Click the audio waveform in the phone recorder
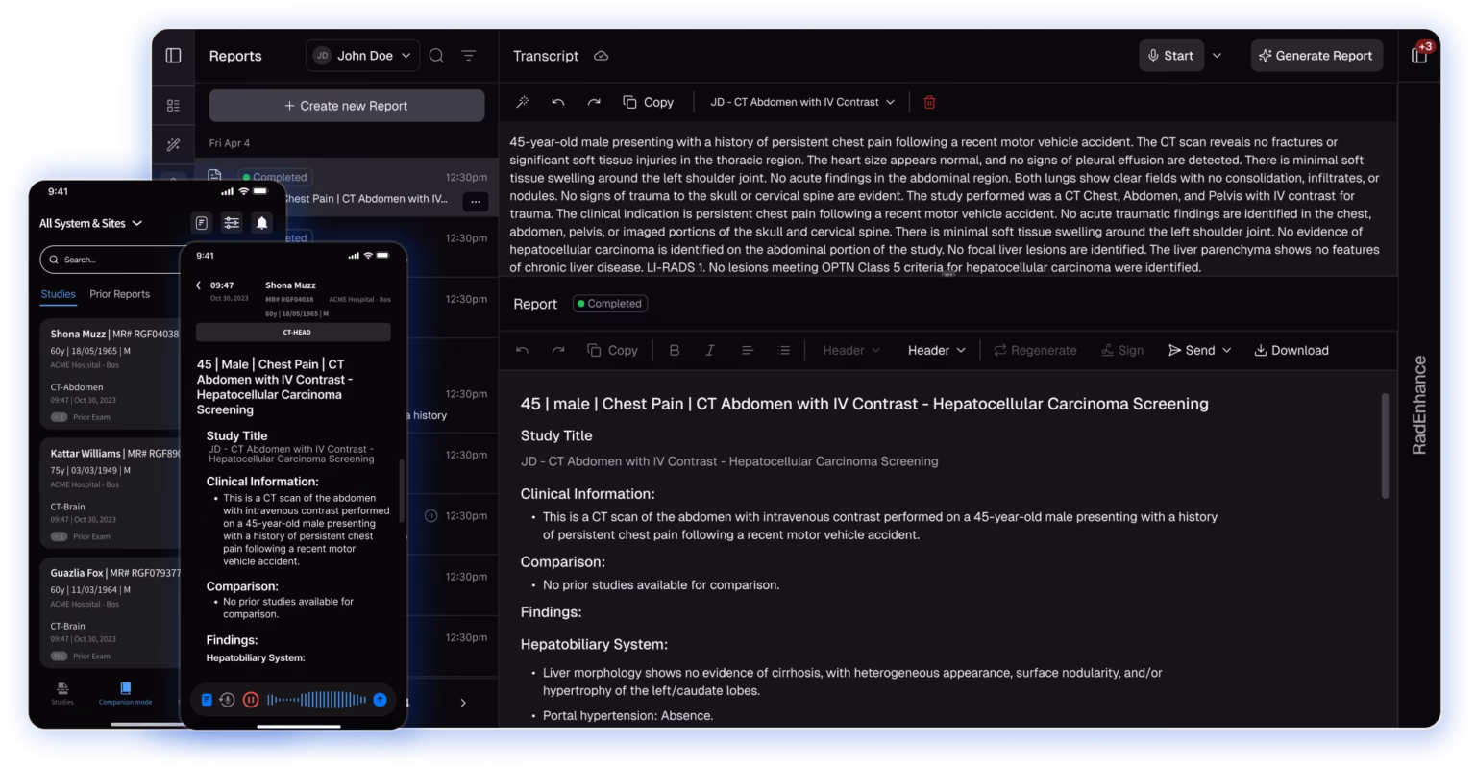 pyautogui.click(x=316, y=700)
